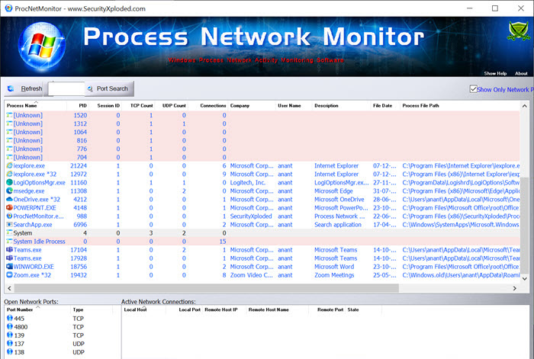Toggle the Show Only Network checkbox
Viewport: 534px width, 359px height.
click(x=474, y=89)
